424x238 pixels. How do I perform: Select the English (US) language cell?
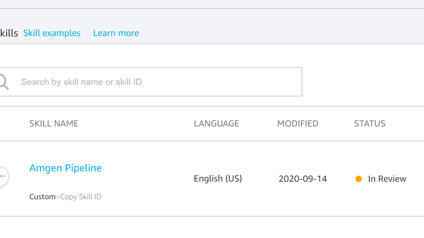(218, 179)
